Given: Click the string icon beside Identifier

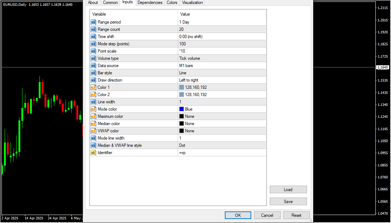Looking at the screenshot, I should [93, 153].
